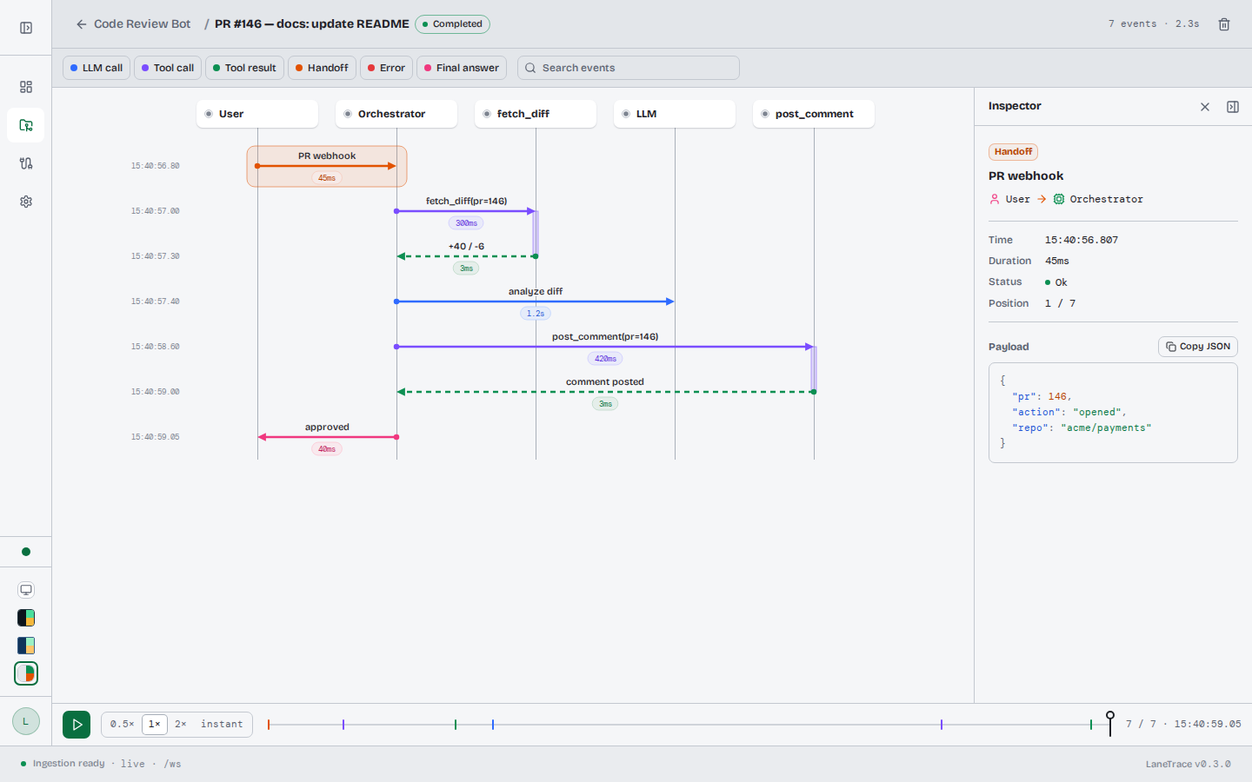1252x782 pixels.
Task: Open the integrations plug-cable icon
Action: point(26,163)
